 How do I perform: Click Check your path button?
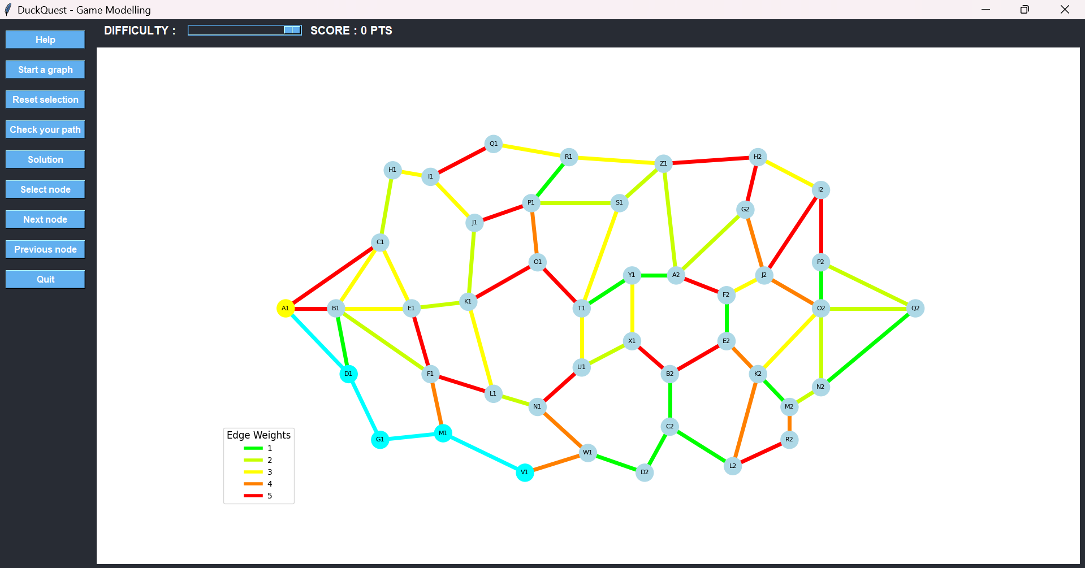point(45,129)
